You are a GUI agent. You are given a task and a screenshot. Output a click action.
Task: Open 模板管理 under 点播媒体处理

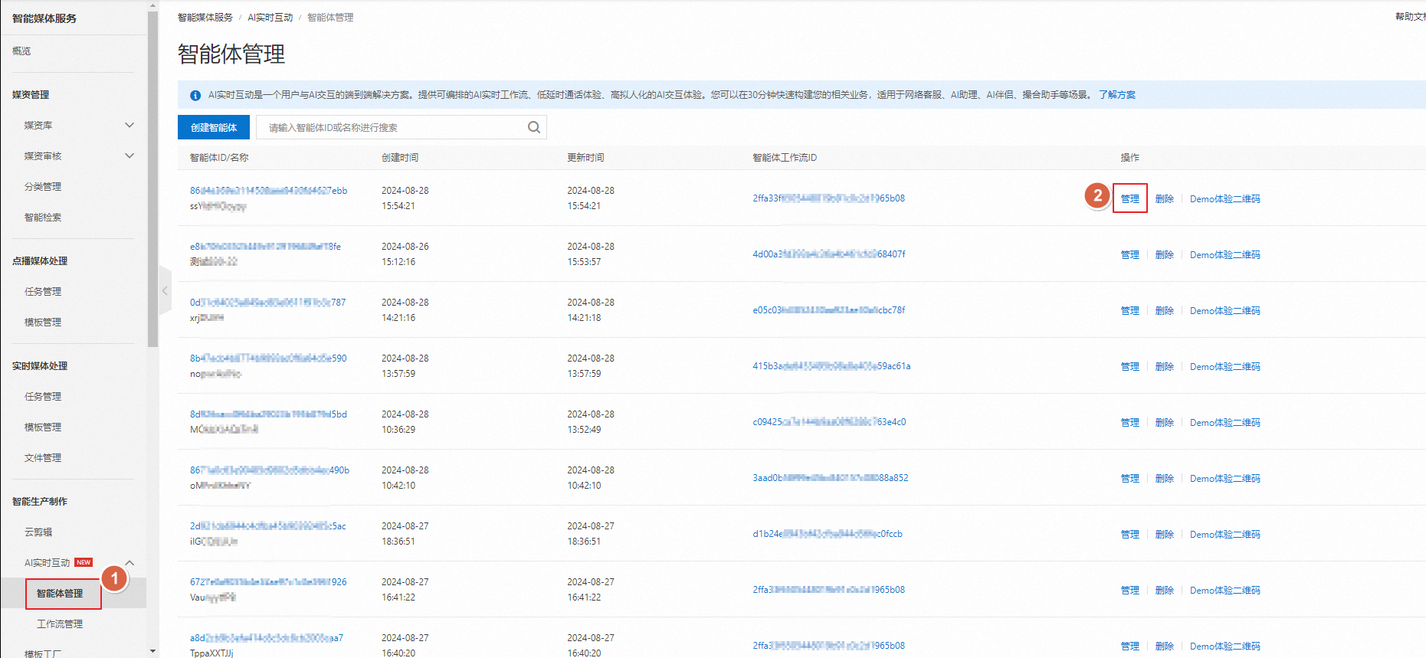coord(43,322)
